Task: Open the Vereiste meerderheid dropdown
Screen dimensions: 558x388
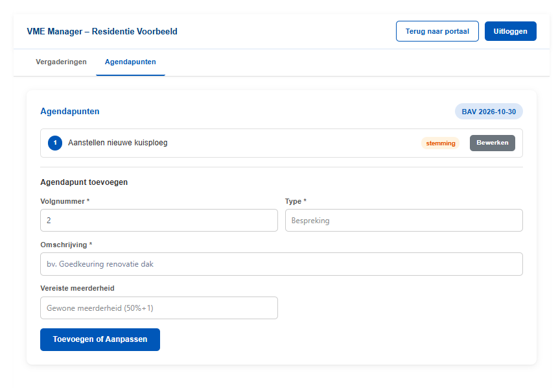Action: point(159,308)
